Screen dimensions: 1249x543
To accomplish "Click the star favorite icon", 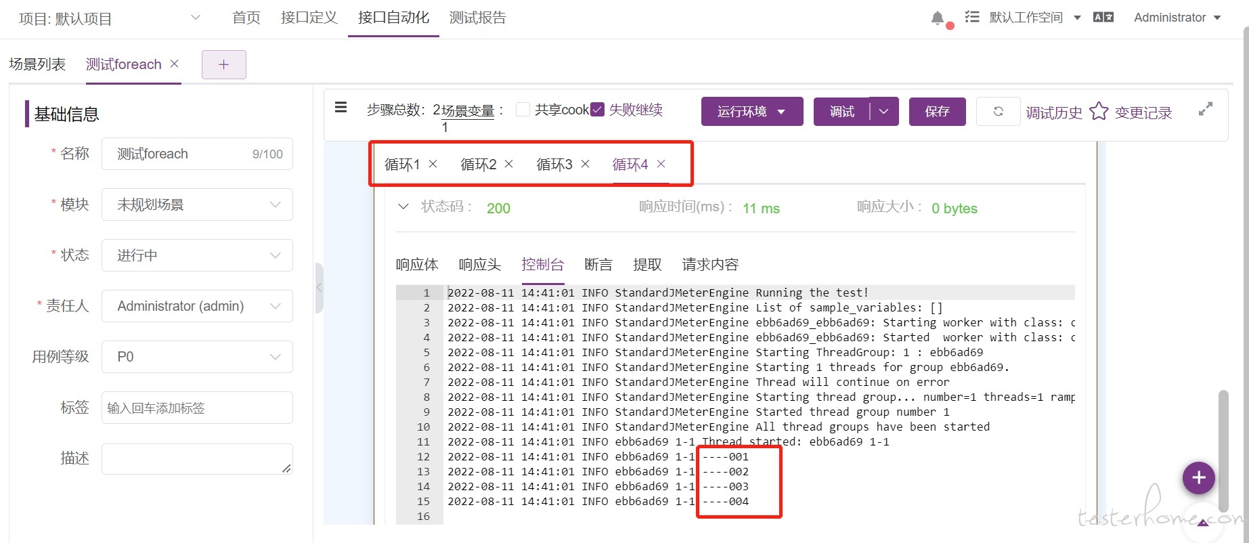I will 1099,111.
